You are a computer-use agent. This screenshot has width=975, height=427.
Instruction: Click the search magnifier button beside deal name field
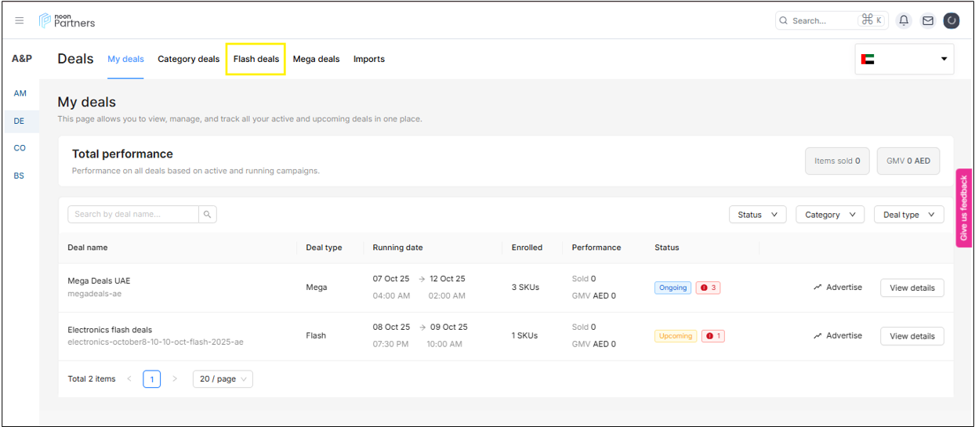[x=208, y=214]
